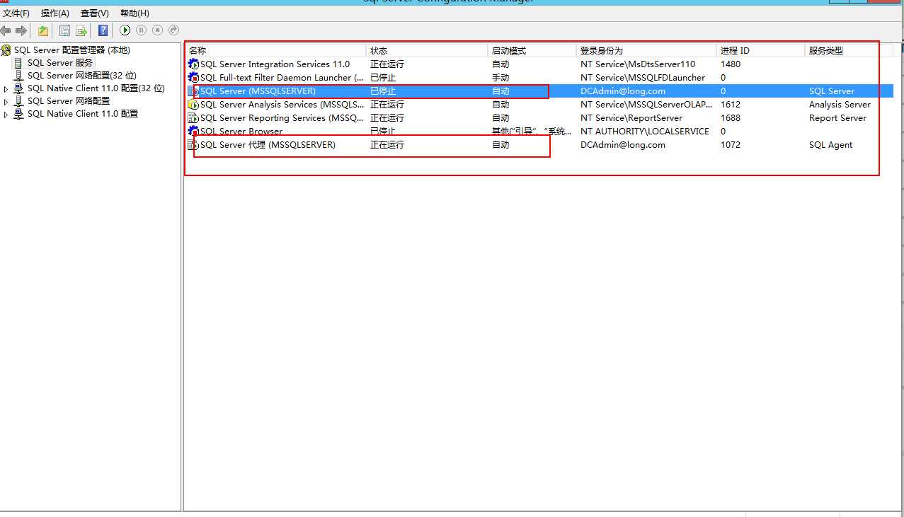Screen dimensions: 904x517
Task: Stop the service from toolbar
Action: click(157, 30)
